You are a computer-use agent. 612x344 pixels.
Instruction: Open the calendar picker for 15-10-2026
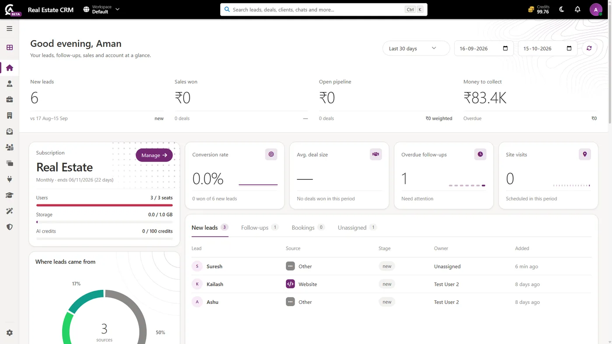(x=569, y=48)
